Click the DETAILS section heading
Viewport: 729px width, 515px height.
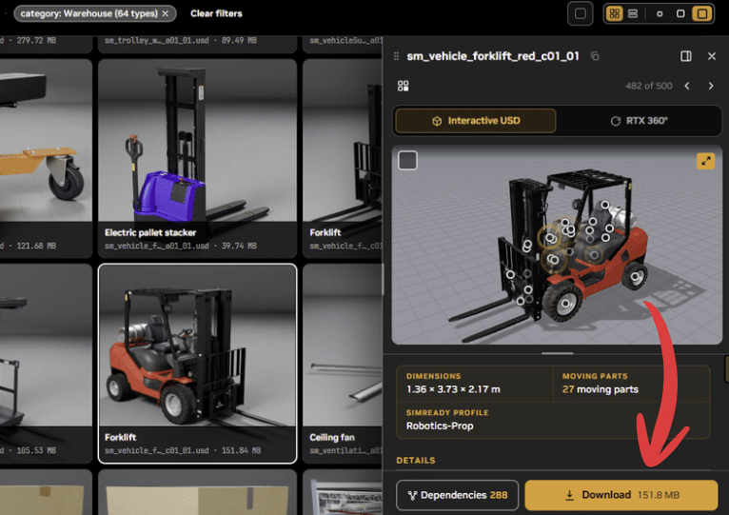(416, 460)
